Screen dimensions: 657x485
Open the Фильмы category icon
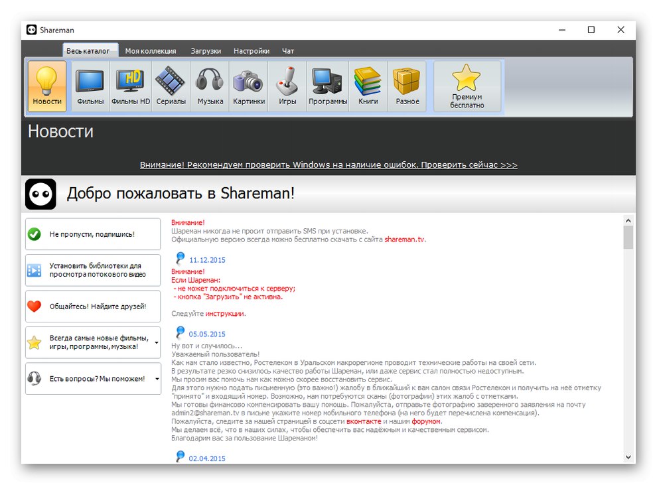[90, 86]
